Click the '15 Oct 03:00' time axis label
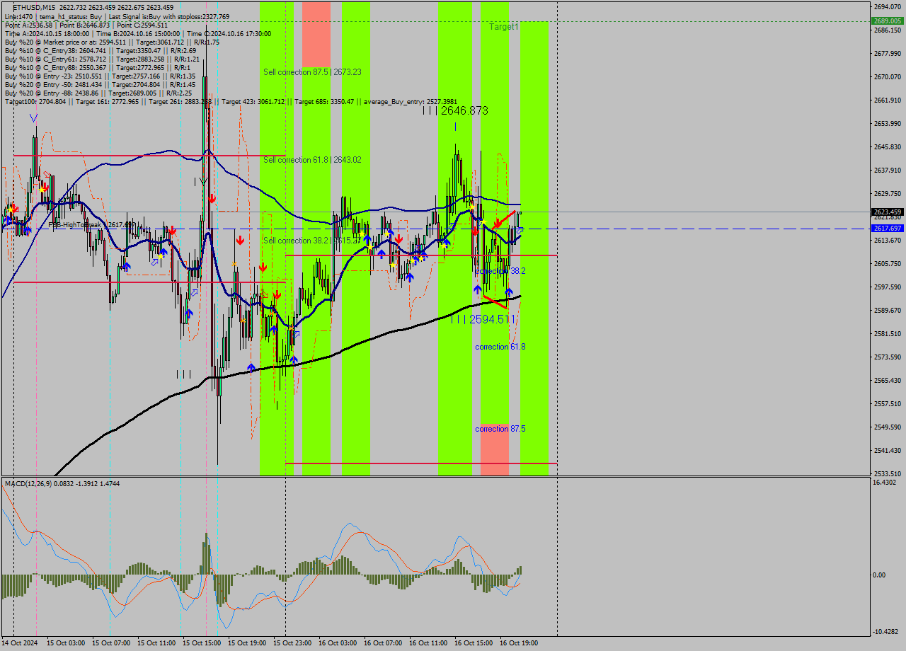The image size is (906, 651). click(x=65, y=643)
